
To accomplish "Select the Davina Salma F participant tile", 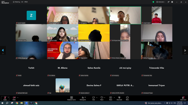I will tap(94, 85).
